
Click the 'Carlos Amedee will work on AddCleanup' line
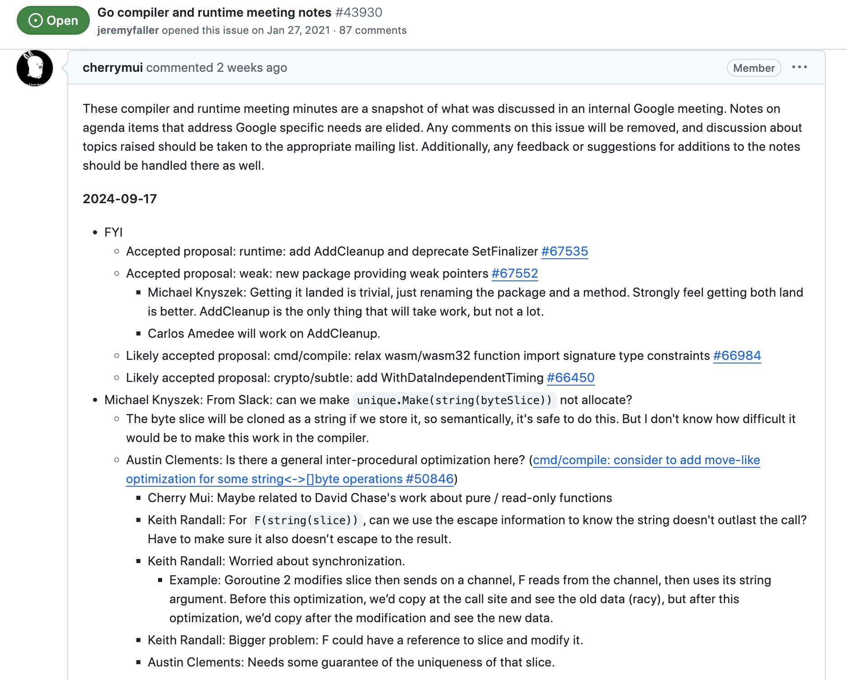(264, 333)
